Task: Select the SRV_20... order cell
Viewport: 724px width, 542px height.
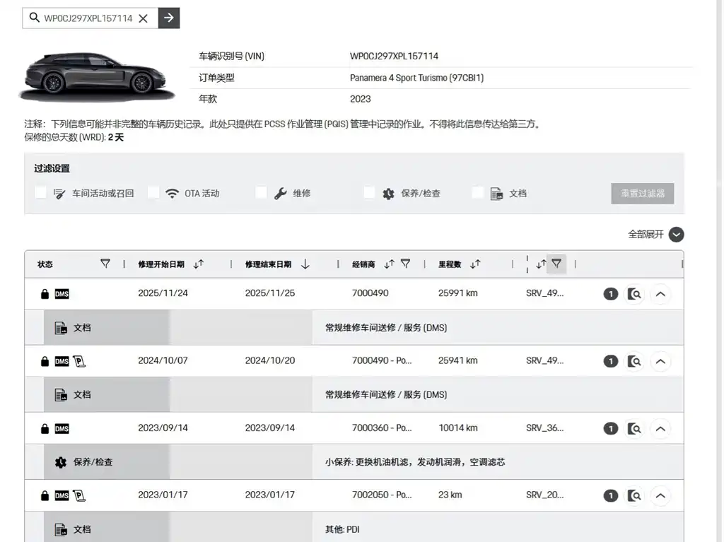Action: [x=545, y=495]
